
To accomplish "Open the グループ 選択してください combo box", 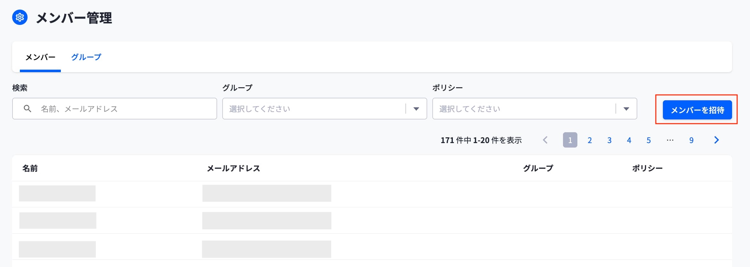I will point(325,109).
